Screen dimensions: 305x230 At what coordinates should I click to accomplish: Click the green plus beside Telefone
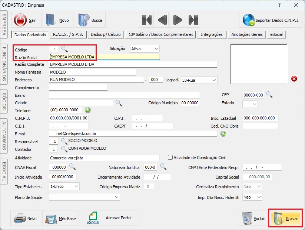[88, 110]
